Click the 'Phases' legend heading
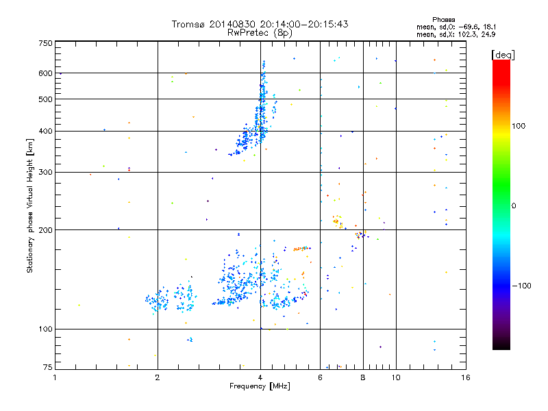The image size is (548, 411). [443, 20]
